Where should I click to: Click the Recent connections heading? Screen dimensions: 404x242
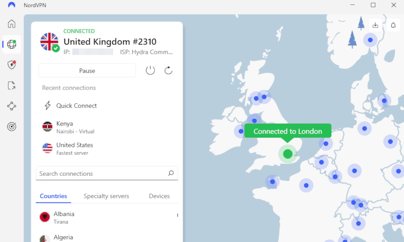(x=69, y=88)
